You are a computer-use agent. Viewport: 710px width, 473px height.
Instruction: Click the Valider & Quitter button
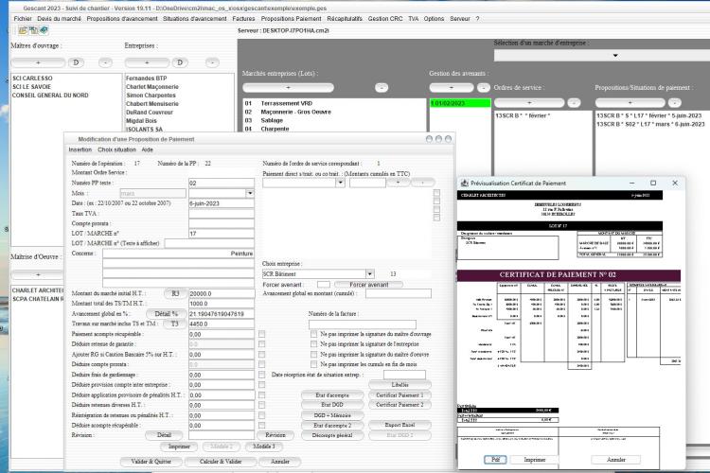pyautogui.click(x=151, y=462)
